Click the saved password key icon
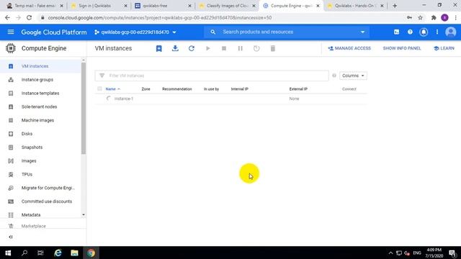The height and width of the screenshot is (259, 461). [409, 17]
